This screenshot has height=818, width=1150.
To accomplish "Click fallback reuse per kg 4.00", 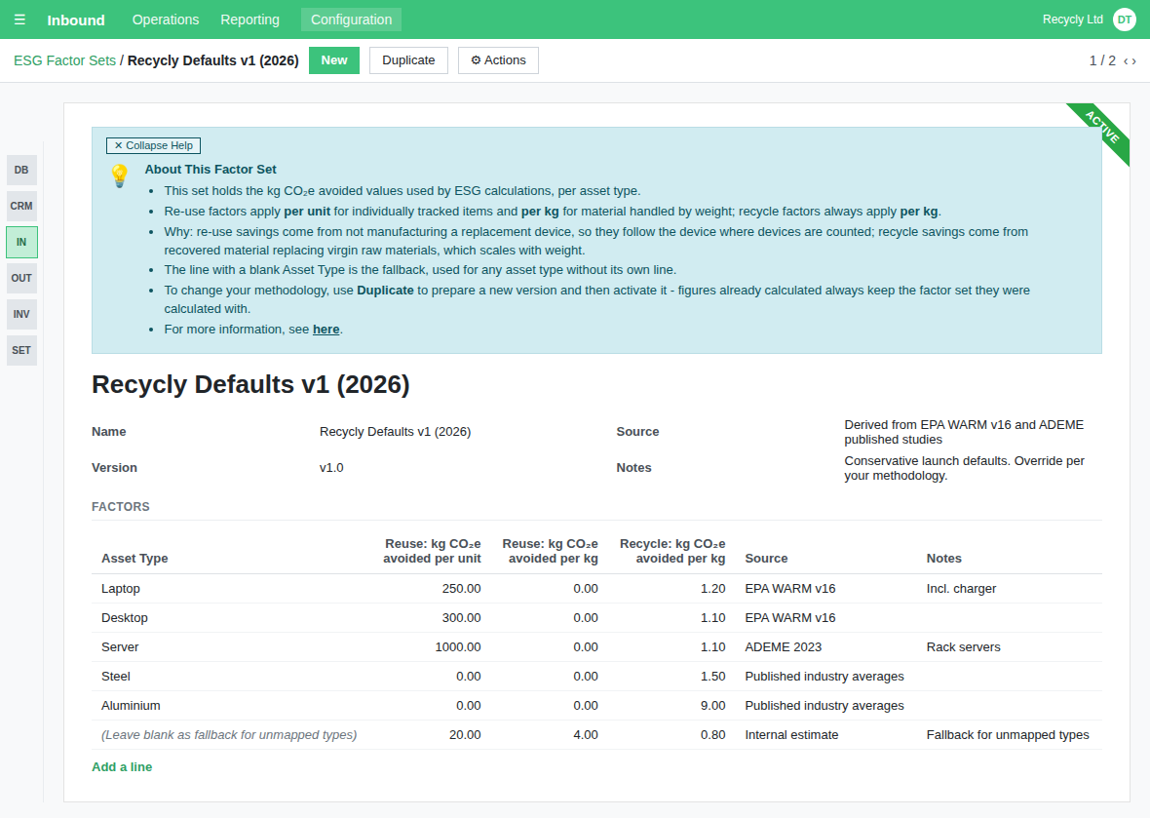I will pyautogui.click(x=586, y=735).
